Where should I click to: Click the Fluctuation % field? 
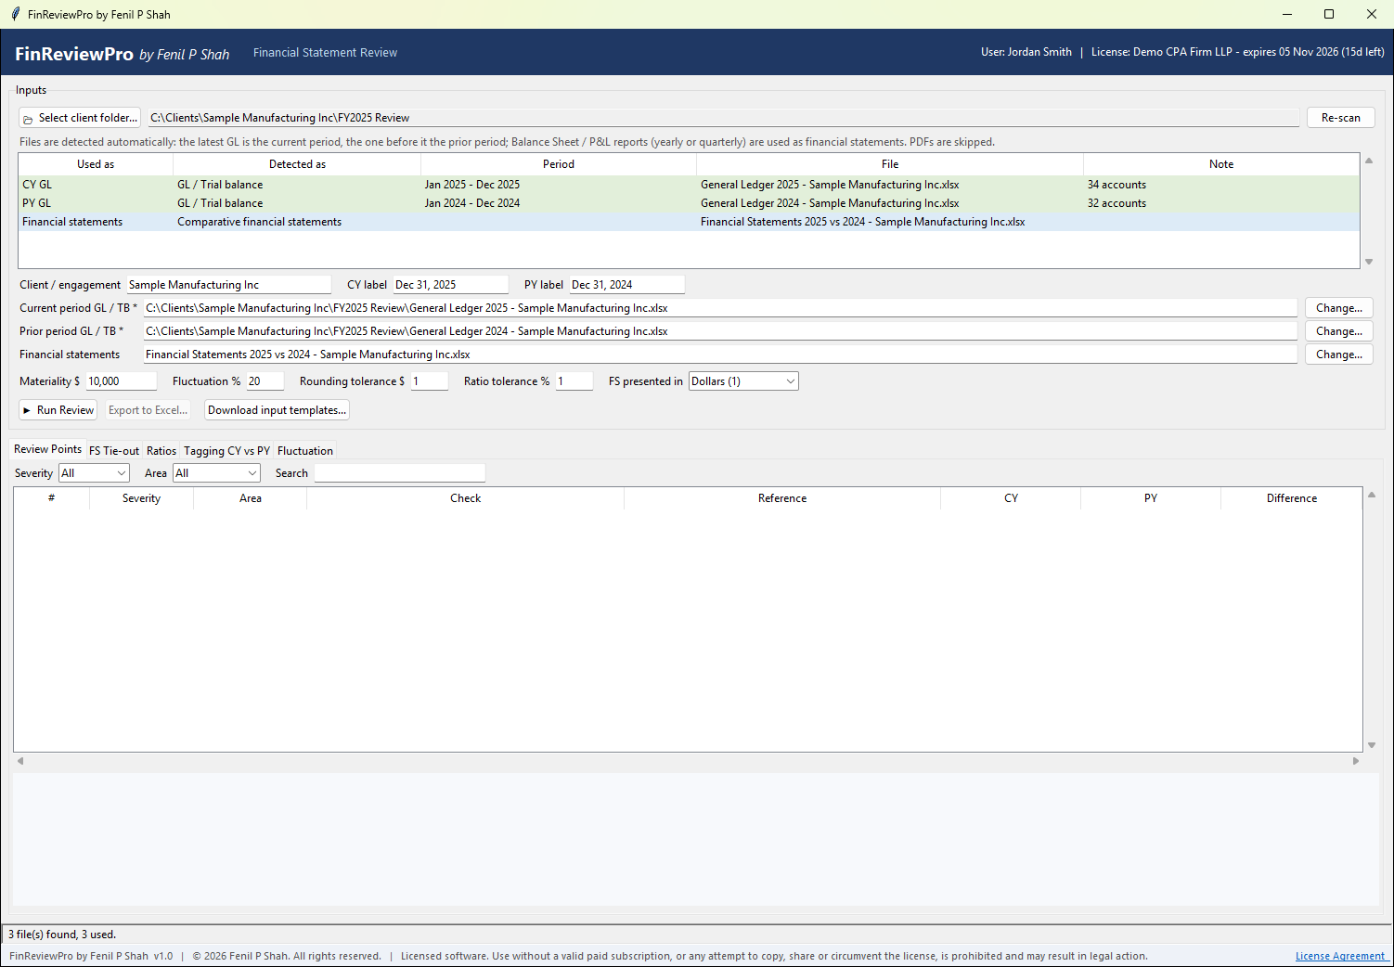click(265, 381)
